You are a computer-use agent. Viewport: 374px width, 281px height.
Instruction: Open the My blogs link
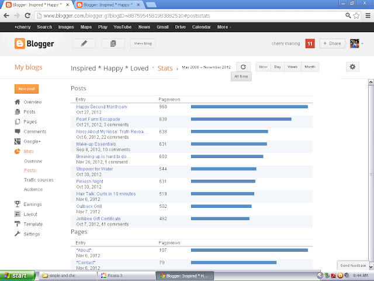[x=29, y=67]
